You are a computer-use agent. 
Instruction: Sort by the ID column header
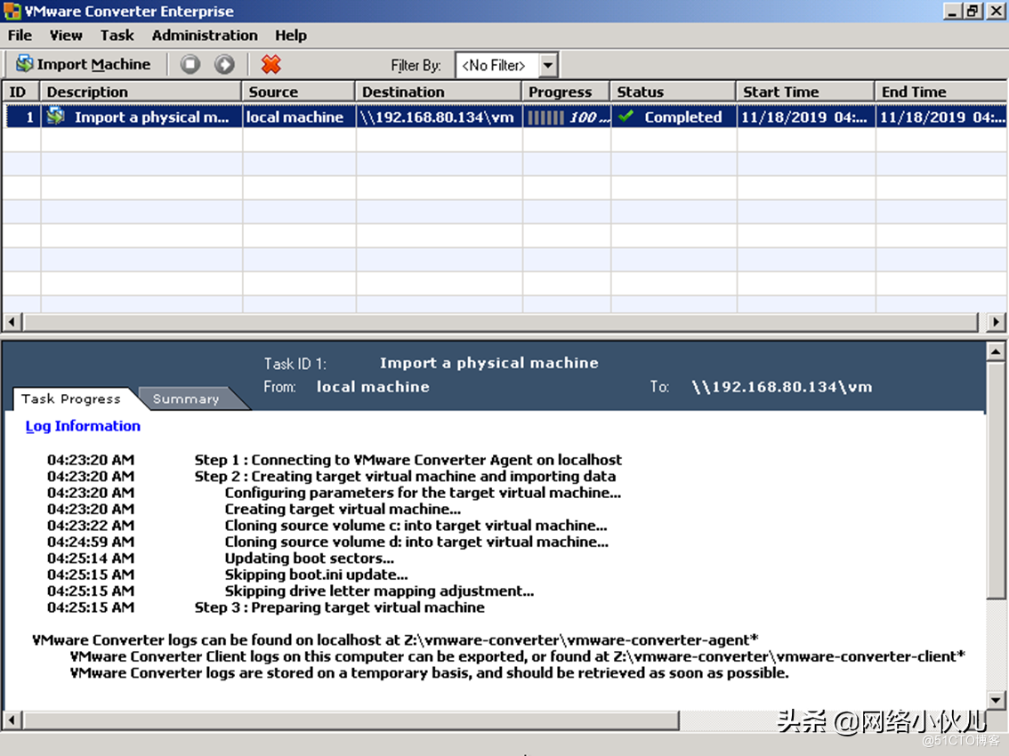click(21, 92)
